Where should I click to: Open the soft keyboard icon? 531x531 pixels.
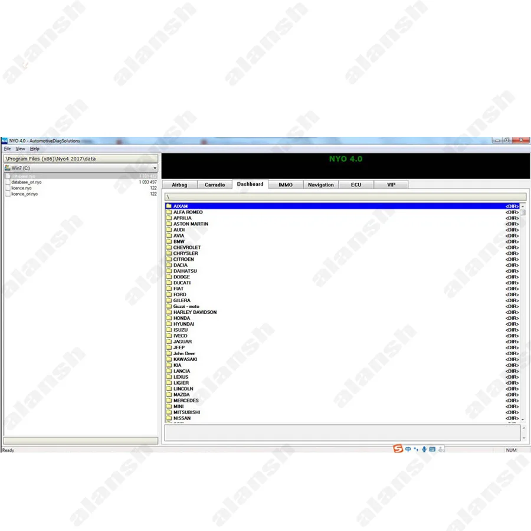[x=432, y=449]
